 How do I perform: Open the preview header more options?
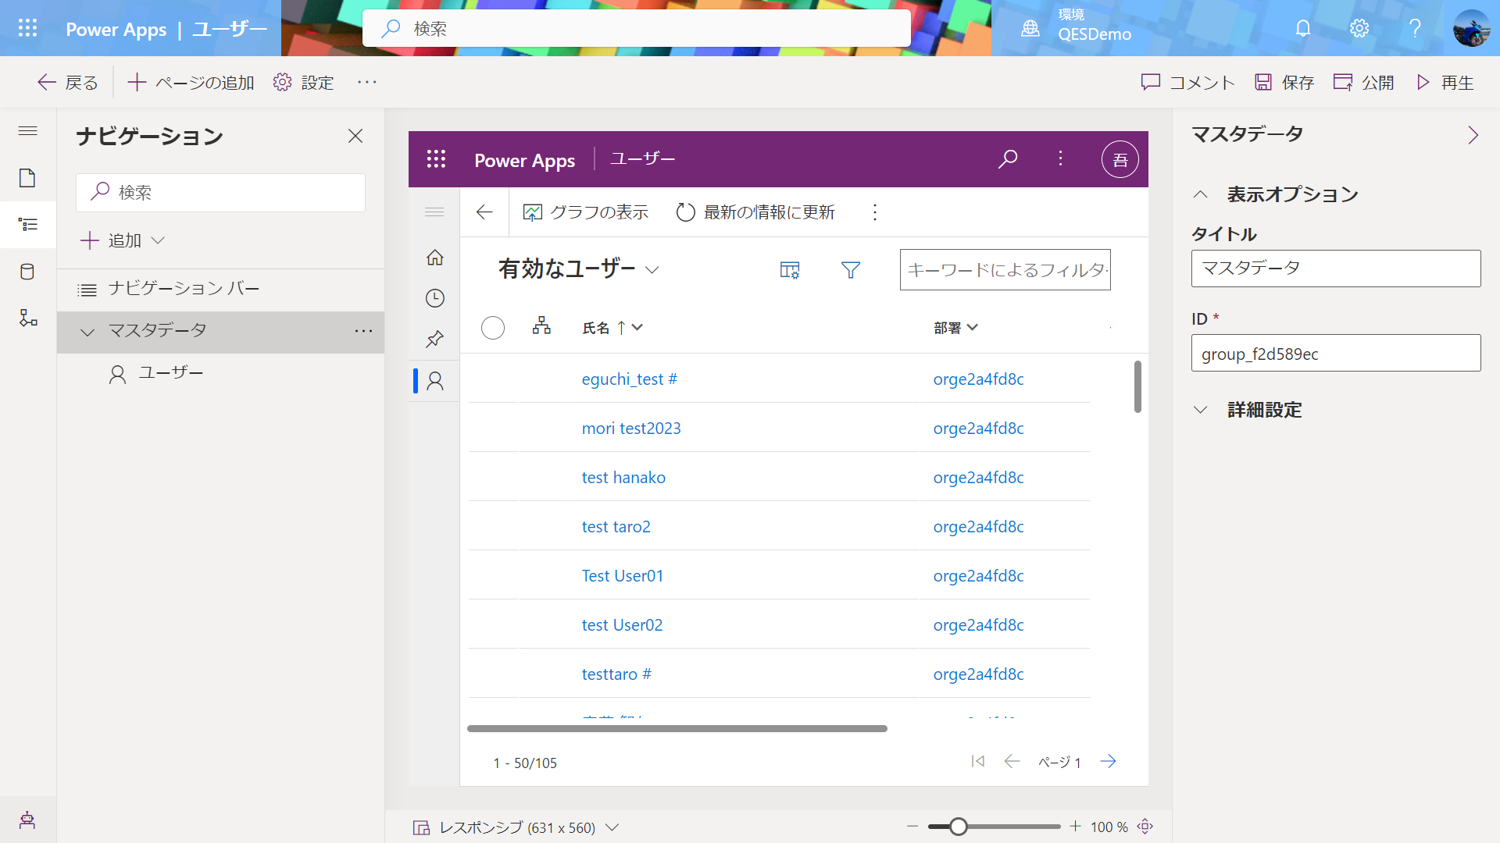pyautogui.click(x=1060, y=159)
